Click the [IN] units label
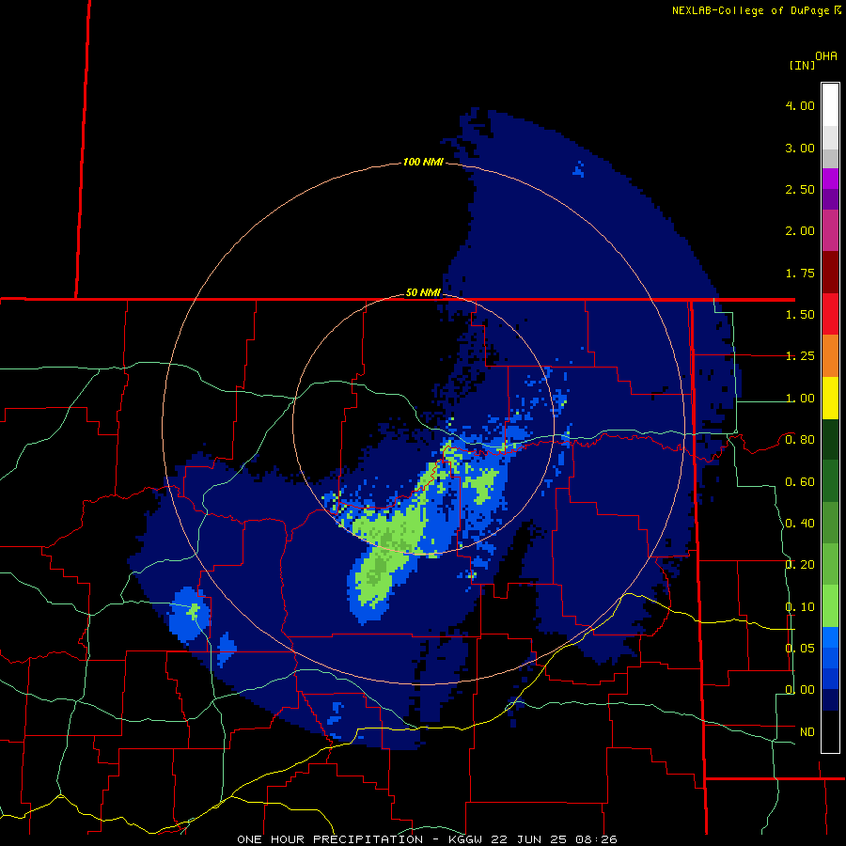This screenshot has height=846, width=846. [x=803, y=65]
